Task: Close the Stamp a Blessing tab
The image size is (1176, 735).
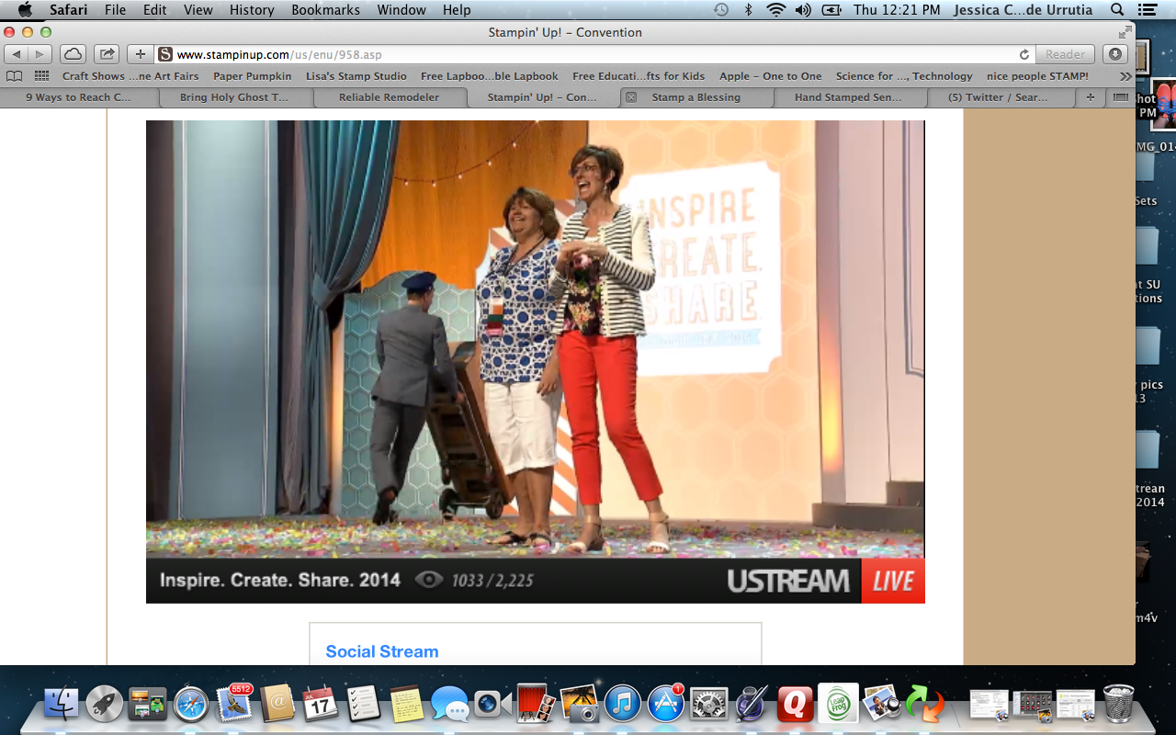Action: click(631, 97)
